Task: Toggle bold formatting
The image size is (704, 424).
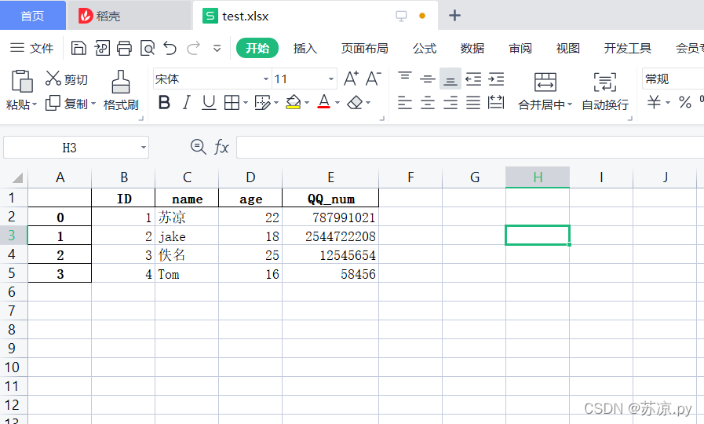Action: click(164, 103)
